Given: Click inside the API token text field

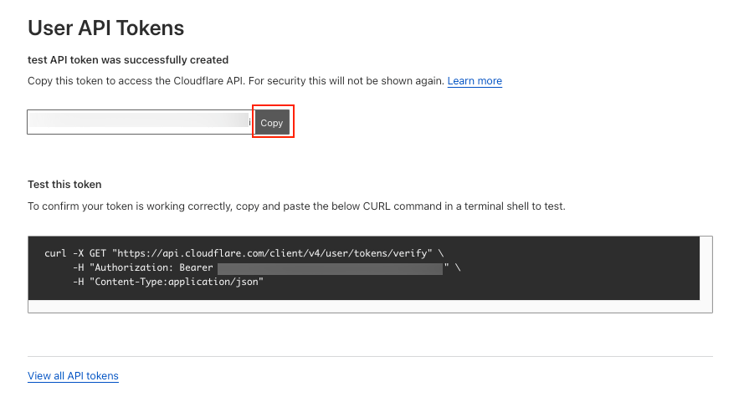Looking at the screenshot, I should (x=140, y=122).
